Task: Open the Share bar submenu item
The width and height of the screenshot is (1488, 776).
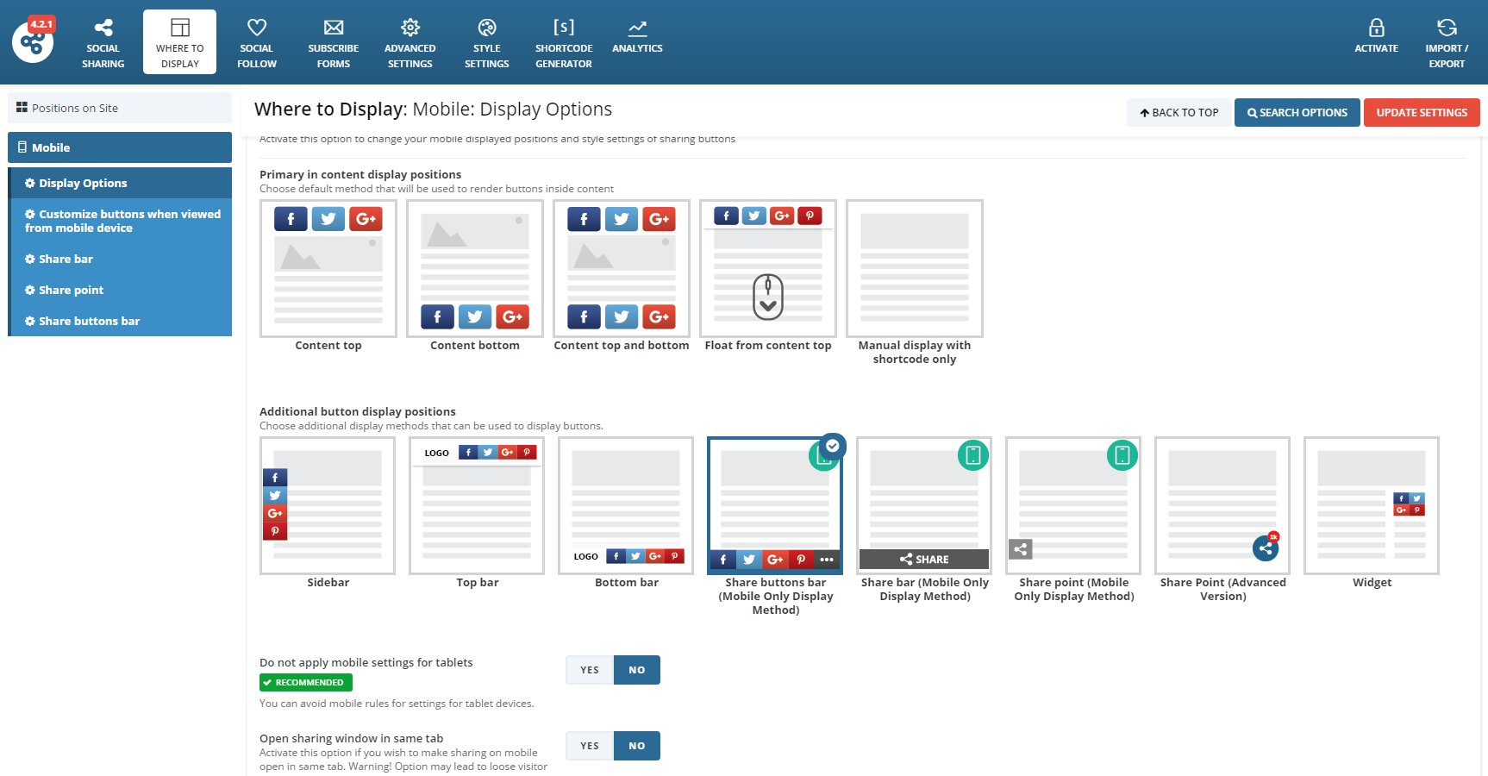Action: tap(66, 259)
